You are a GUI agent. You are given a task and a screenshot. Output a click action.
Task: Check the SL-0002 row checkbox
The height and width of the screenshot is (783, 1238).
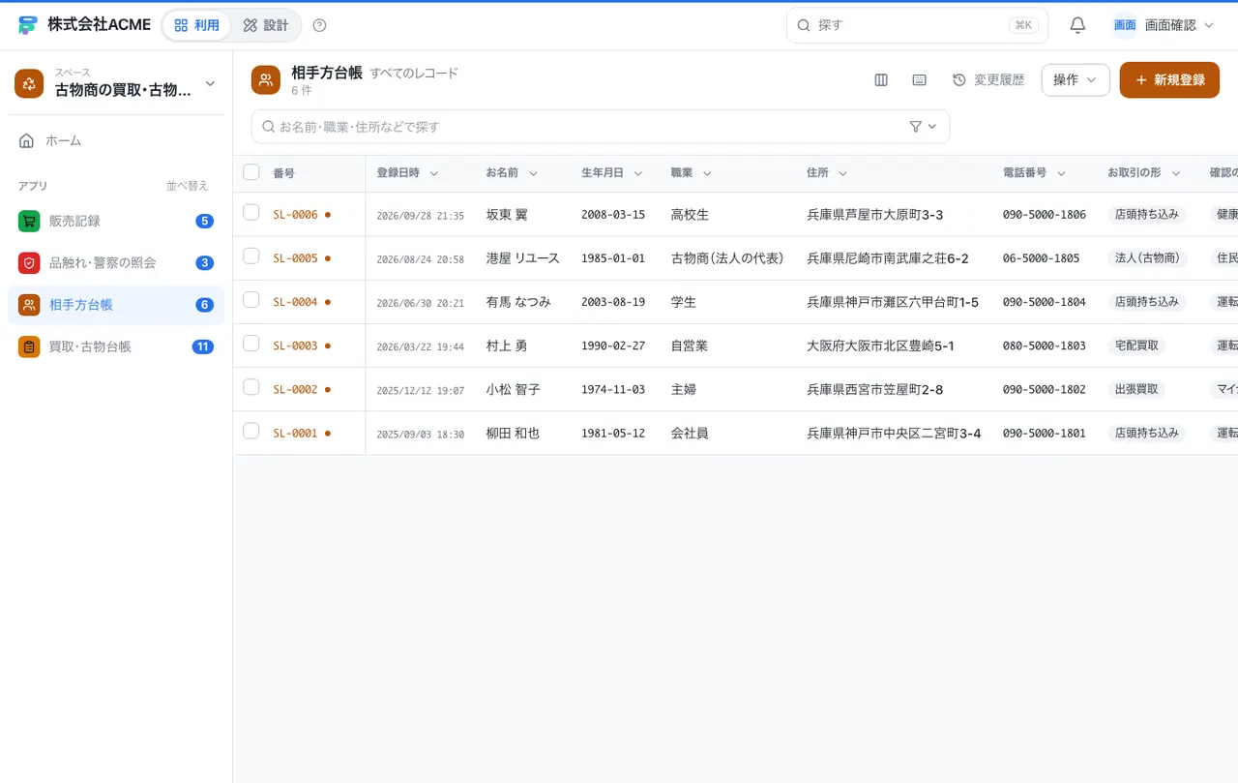(251, 386)
